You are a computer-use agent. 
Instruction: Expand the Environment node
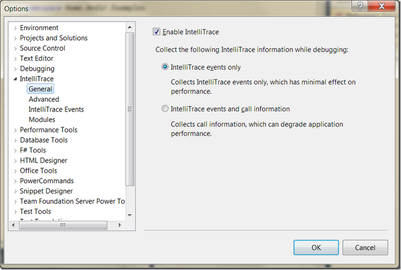16,28
